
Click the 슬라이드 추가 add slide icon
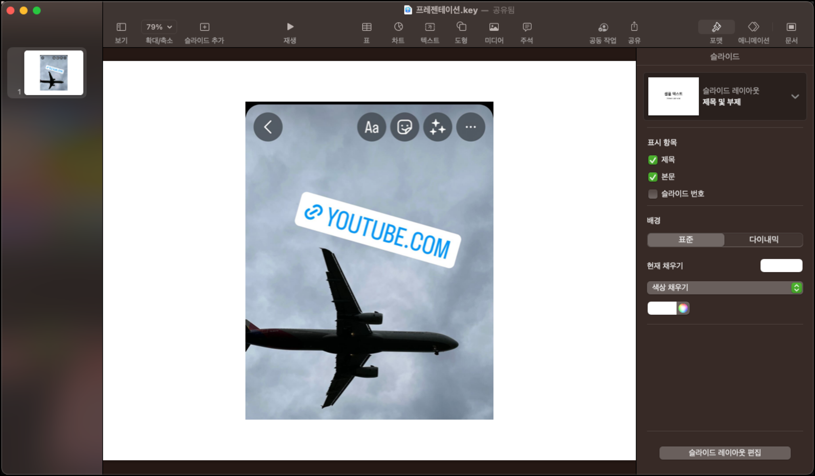click(204, 27)
